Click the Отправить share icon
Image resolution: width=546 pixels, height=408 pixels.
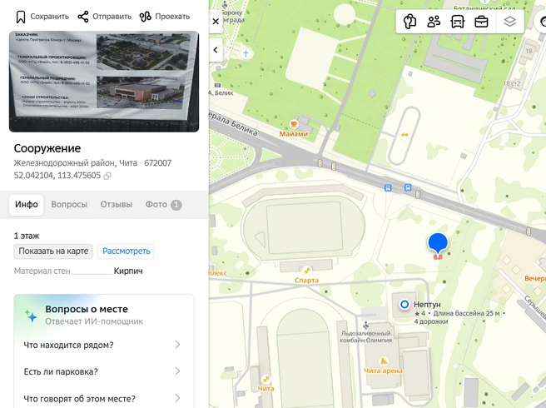point(83,17)
